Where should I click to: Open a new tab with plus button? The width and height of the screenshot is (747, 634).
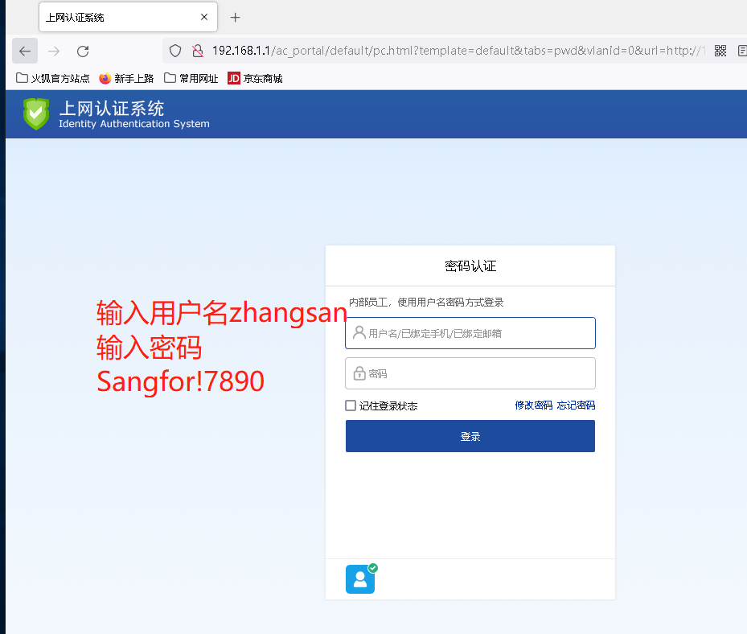point(236,17)
